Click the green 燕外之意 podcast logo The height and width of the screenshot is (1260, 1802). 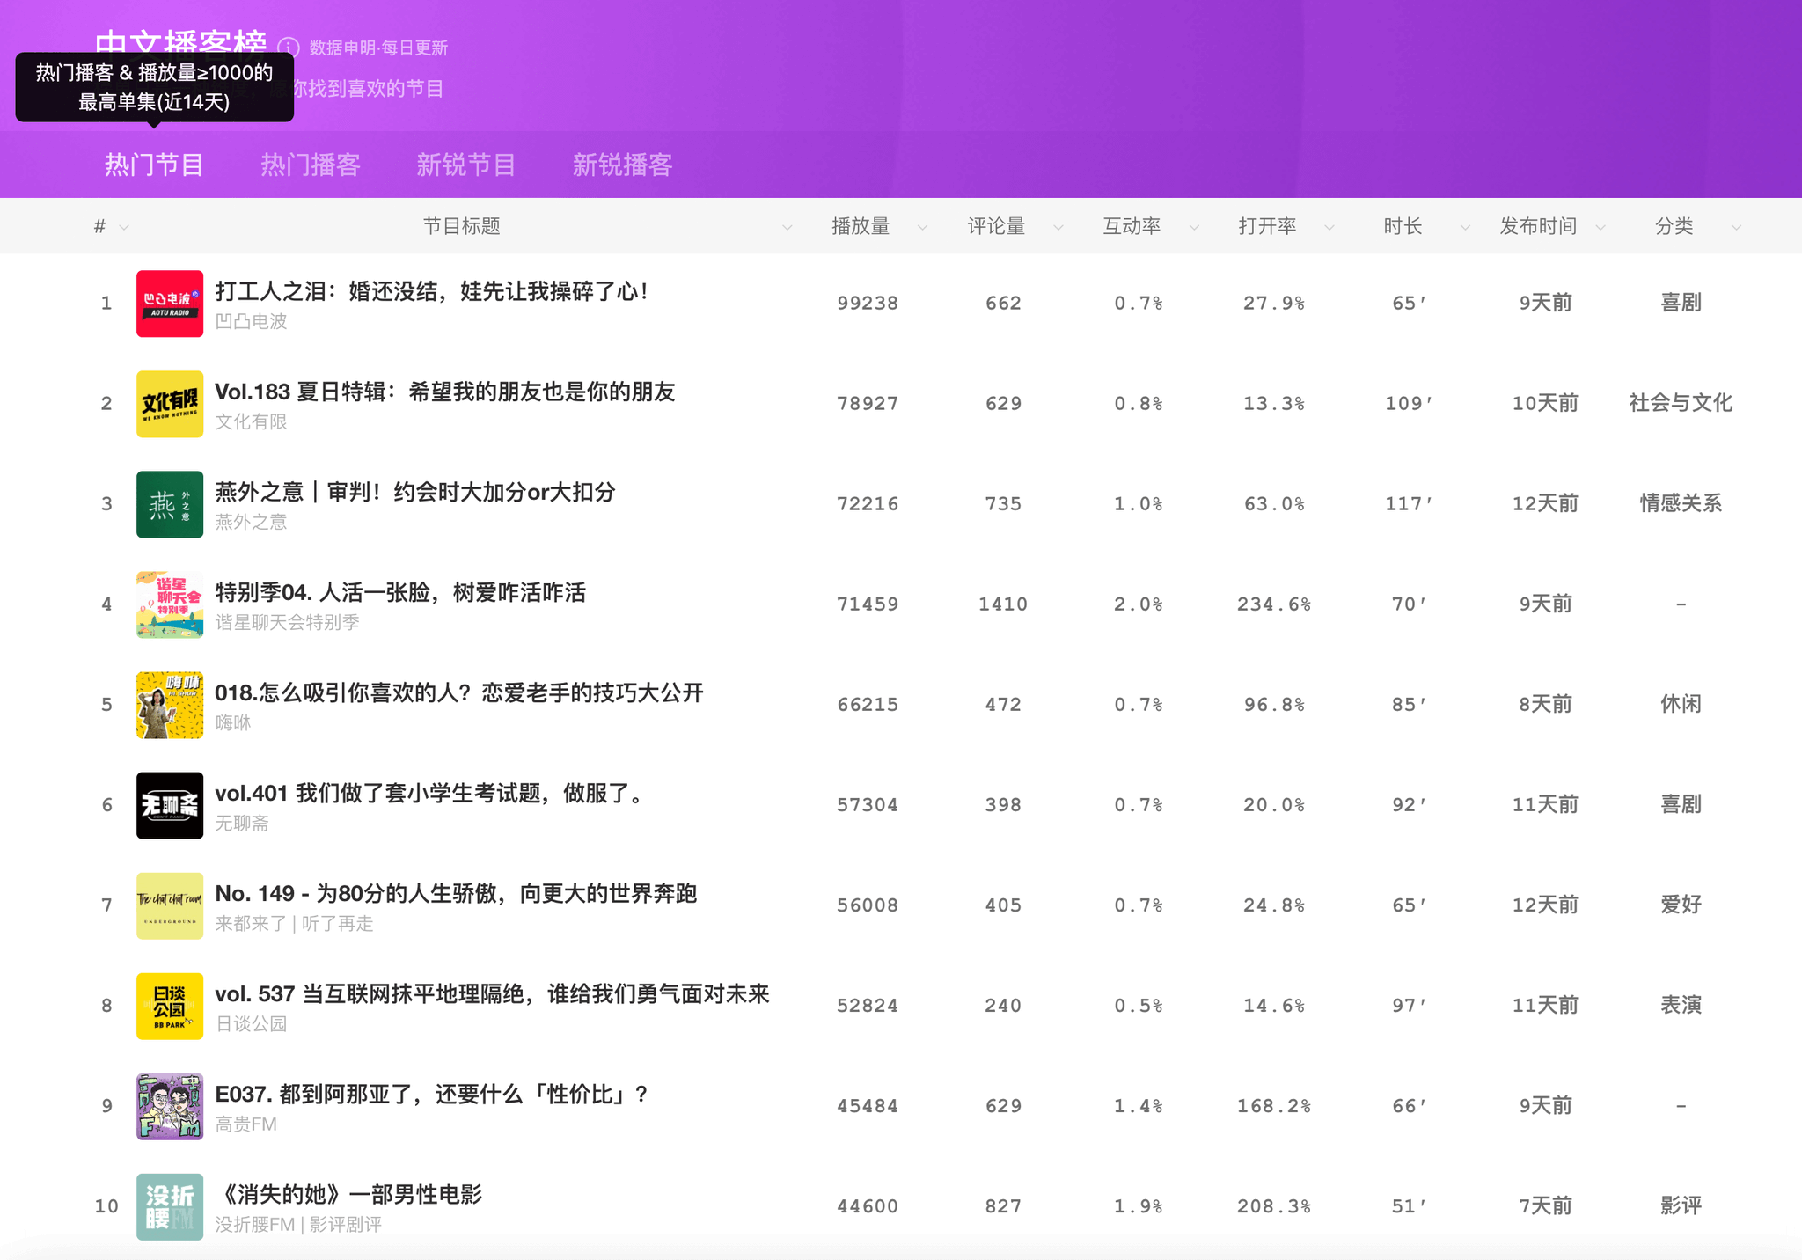170,504
